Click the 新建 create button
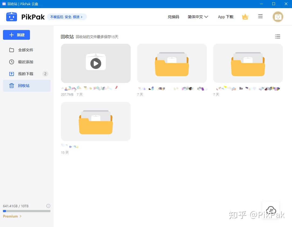This screenshot has width=292, height=227. [x=16, y=35]
